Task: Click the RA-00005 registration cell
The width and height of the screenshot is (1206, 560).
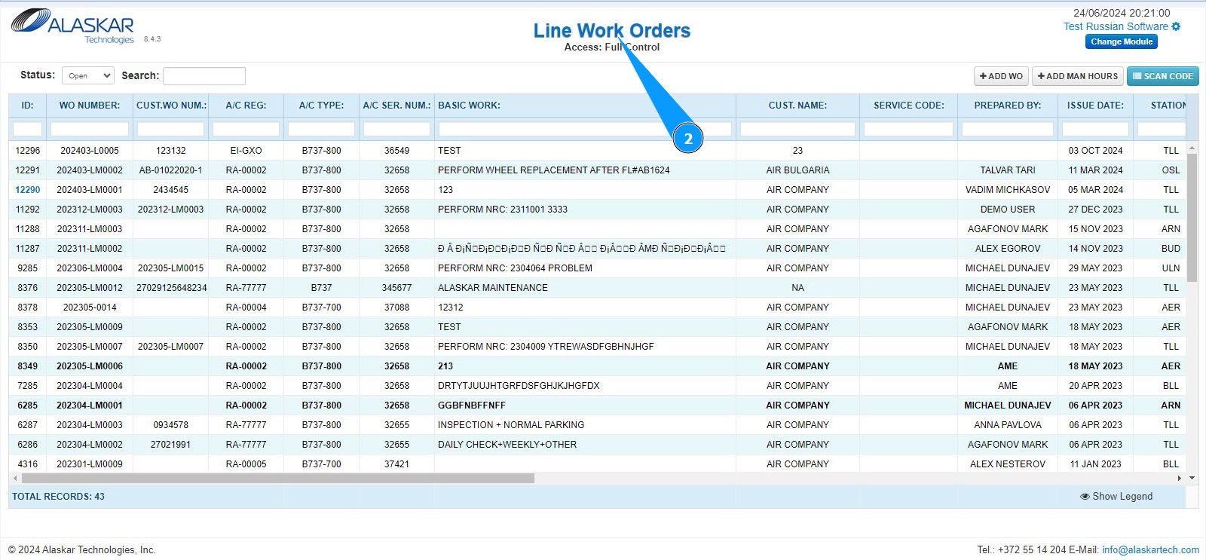Action: point(246,464)
